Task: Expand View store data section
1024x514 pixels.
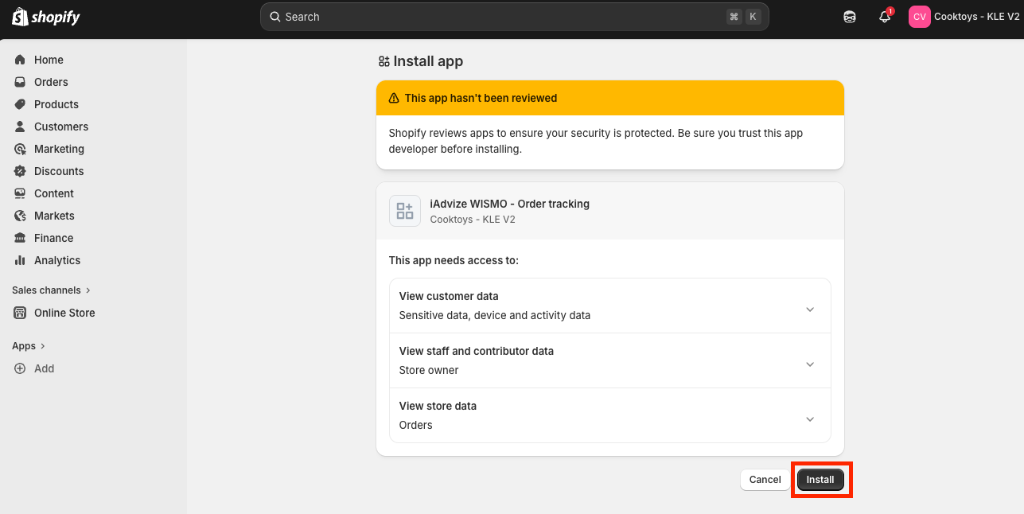Action: point(810,419)
